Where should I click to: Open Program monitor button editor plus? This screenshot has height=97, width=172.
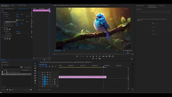click(132, 59)
